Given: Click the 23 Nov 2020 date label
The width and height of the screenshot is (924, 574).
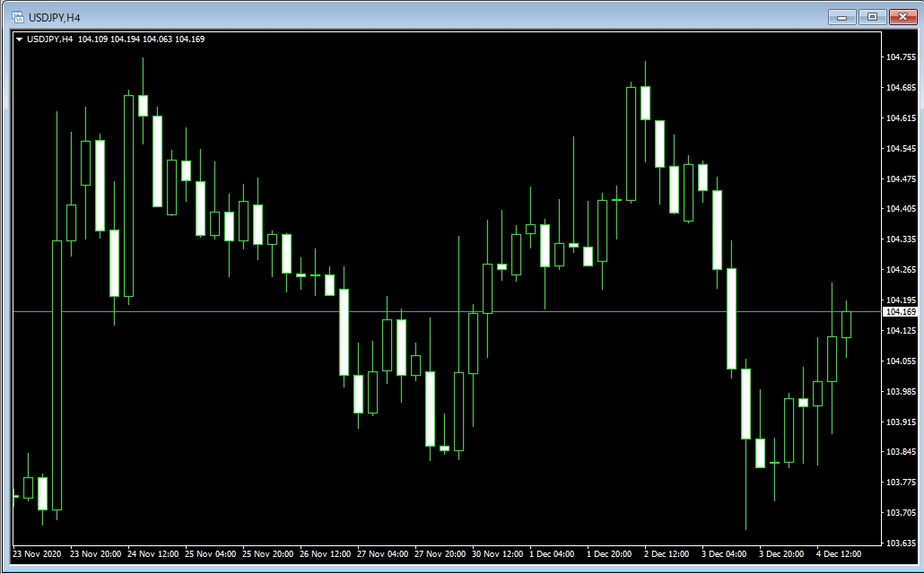Looking at the screenshot, I should tap(37, 554).
